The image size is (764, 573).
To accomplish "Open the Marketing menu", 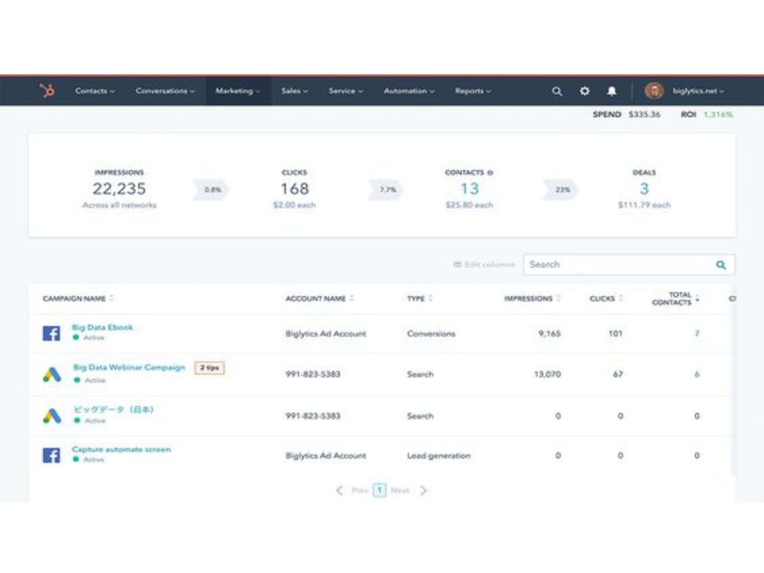I will [238, 91].
